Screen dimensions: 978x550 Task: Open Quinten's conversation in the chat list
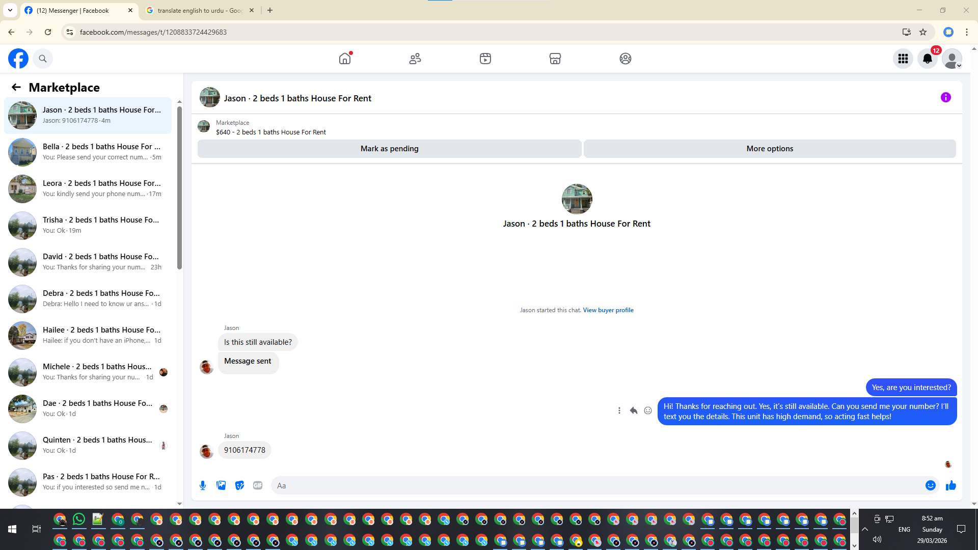click(88, 445)
